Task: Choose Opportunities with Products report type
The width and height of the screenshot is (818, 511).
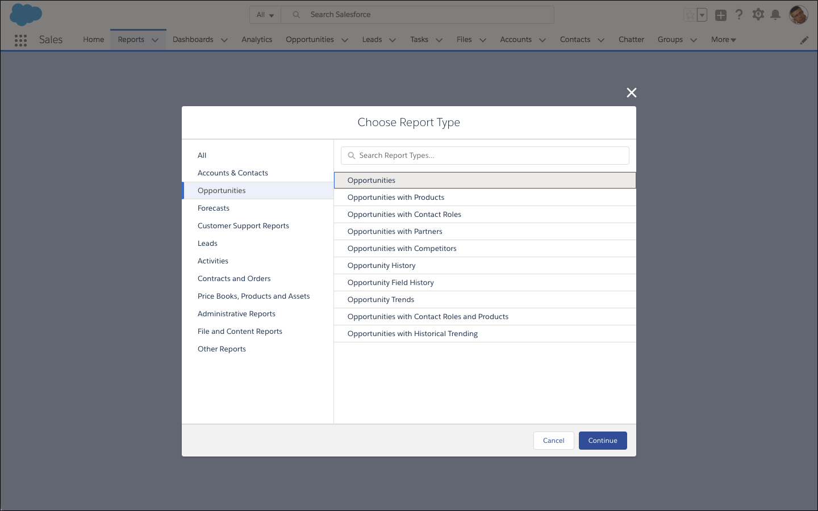Action: (x=485, y=198)
